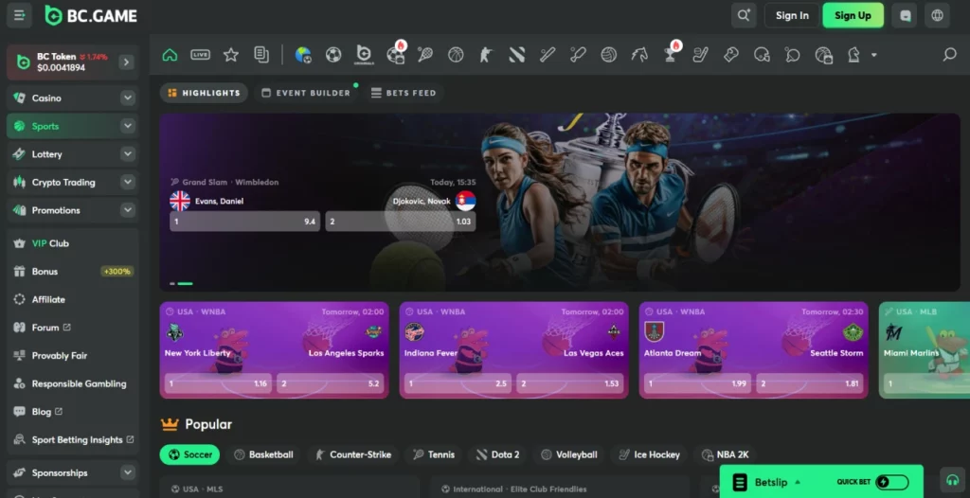This screenshot has width=970, height=498.
Task: Open the search icon in the header
Action: [x=743, y=15]
